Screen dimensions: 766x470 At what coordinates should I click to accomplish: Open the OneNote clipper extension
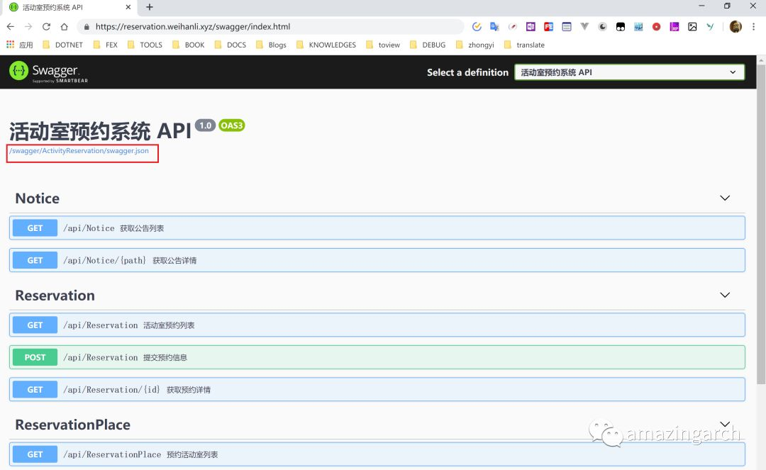531,27
